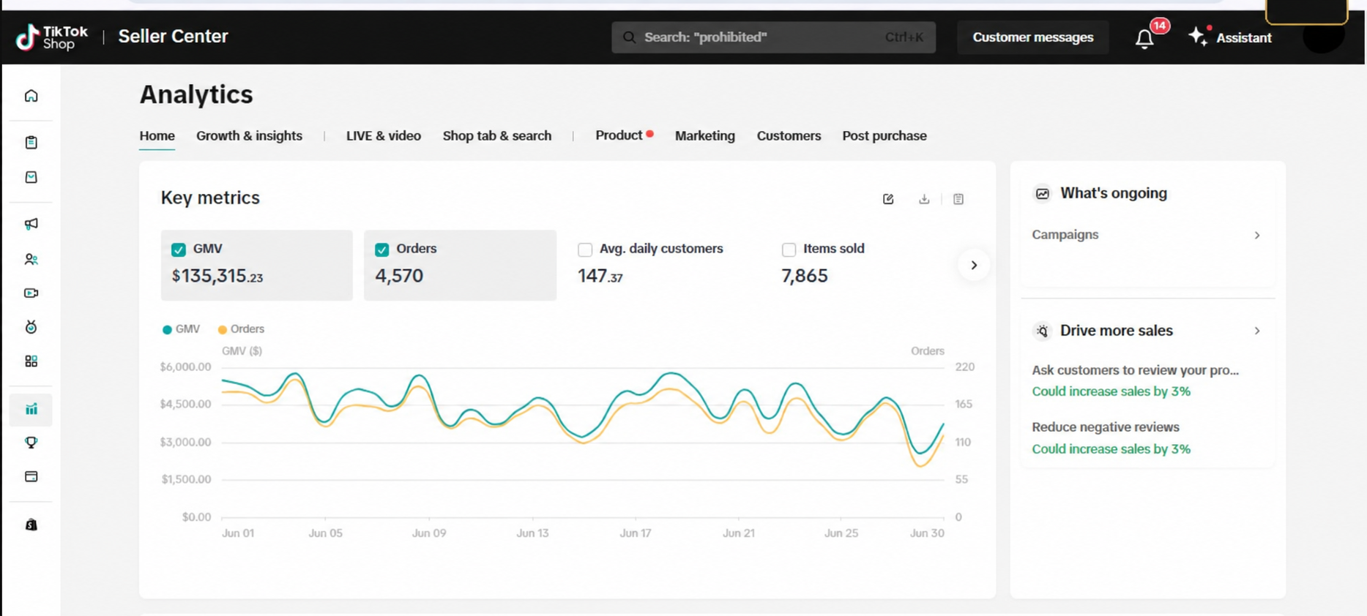The width and height of the screenshot is (1367, 616).
Task: Open the Analytics bar chart sidebar icon
Action: (31, 409)
